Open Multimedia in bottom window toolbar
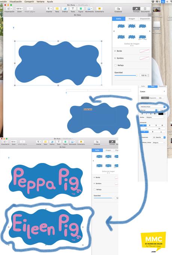 pos(73,142)
